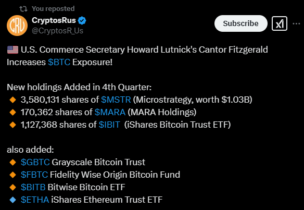Open the $IBIT cashtag link

[x=109, y=125]
